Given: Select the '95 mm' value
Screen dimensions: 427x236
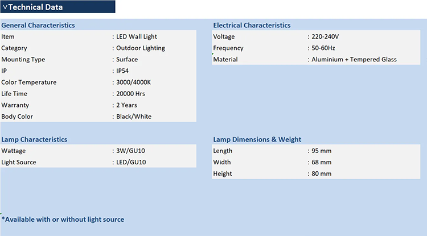Looking at the screenshot, I should click(321, 151).
